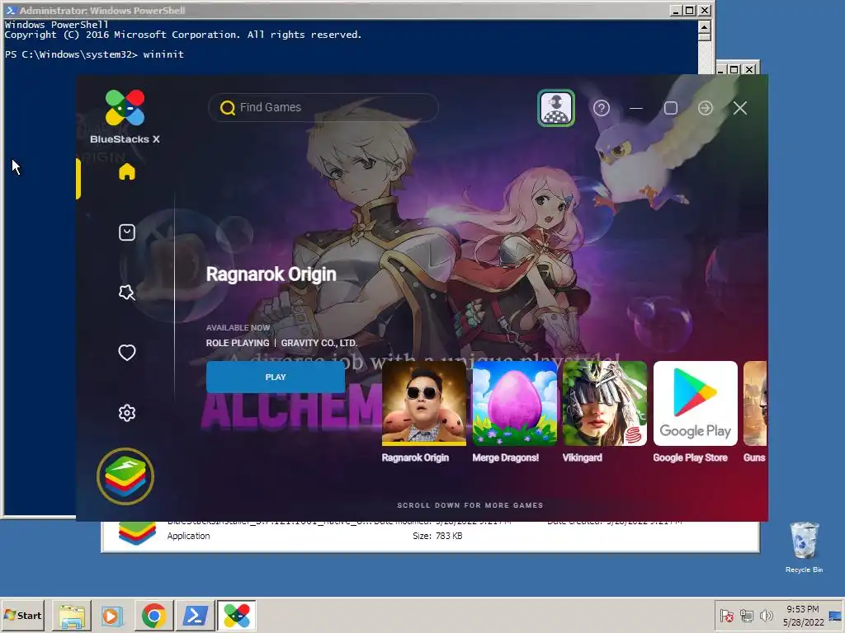Maximize the BlueStacks X window

(x=670, y=108)
